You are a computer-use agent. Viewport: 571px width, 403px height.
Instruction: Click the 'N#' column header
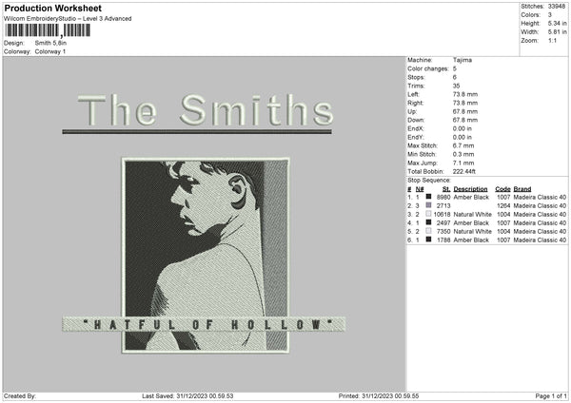click(x=420, y=189)
